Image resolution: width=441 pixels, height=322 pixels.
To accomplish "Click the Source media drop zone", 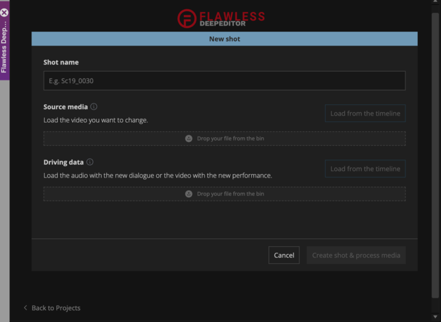I will (224, 139).
